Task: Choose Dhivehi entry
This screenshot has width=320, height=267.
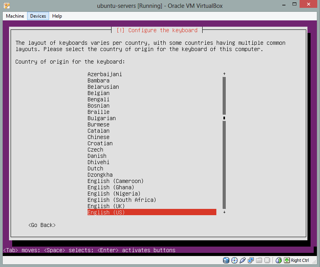Action: 99,162
